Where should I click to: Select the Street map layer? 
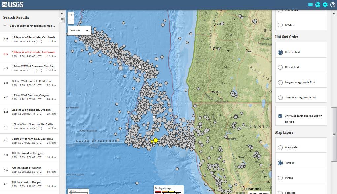[x=280, y=178]
